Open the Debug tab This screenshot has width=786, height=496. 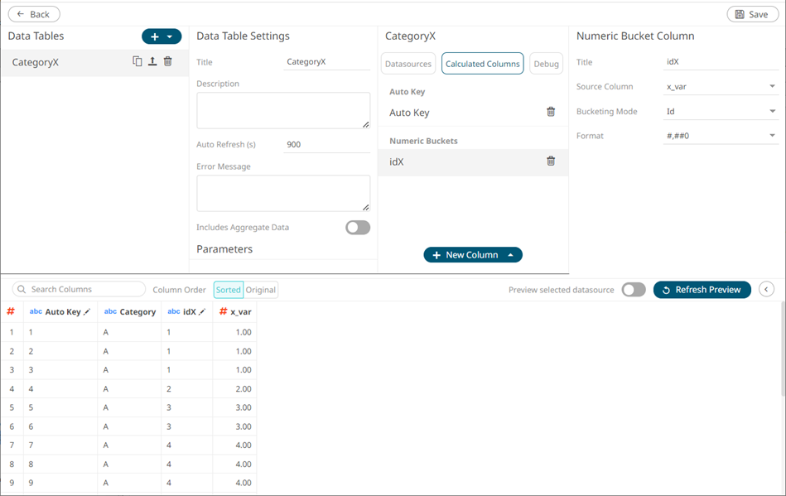click(x=546, y=64)
